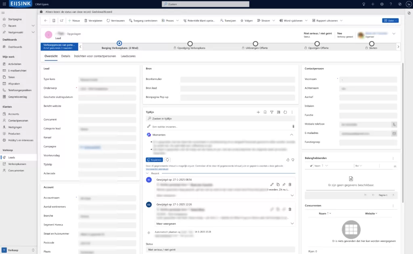This screenshot has width=413, height=254.
Task: Switch the Verkoop area at sidebar bottom
Action: tap(19, 250)
